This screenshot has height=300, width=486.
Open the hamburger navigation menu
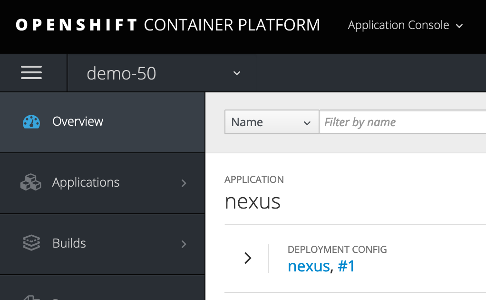[31, 72]
